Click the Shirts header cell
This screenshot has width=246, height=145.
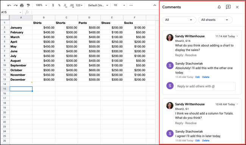click(x=44, y=23)
